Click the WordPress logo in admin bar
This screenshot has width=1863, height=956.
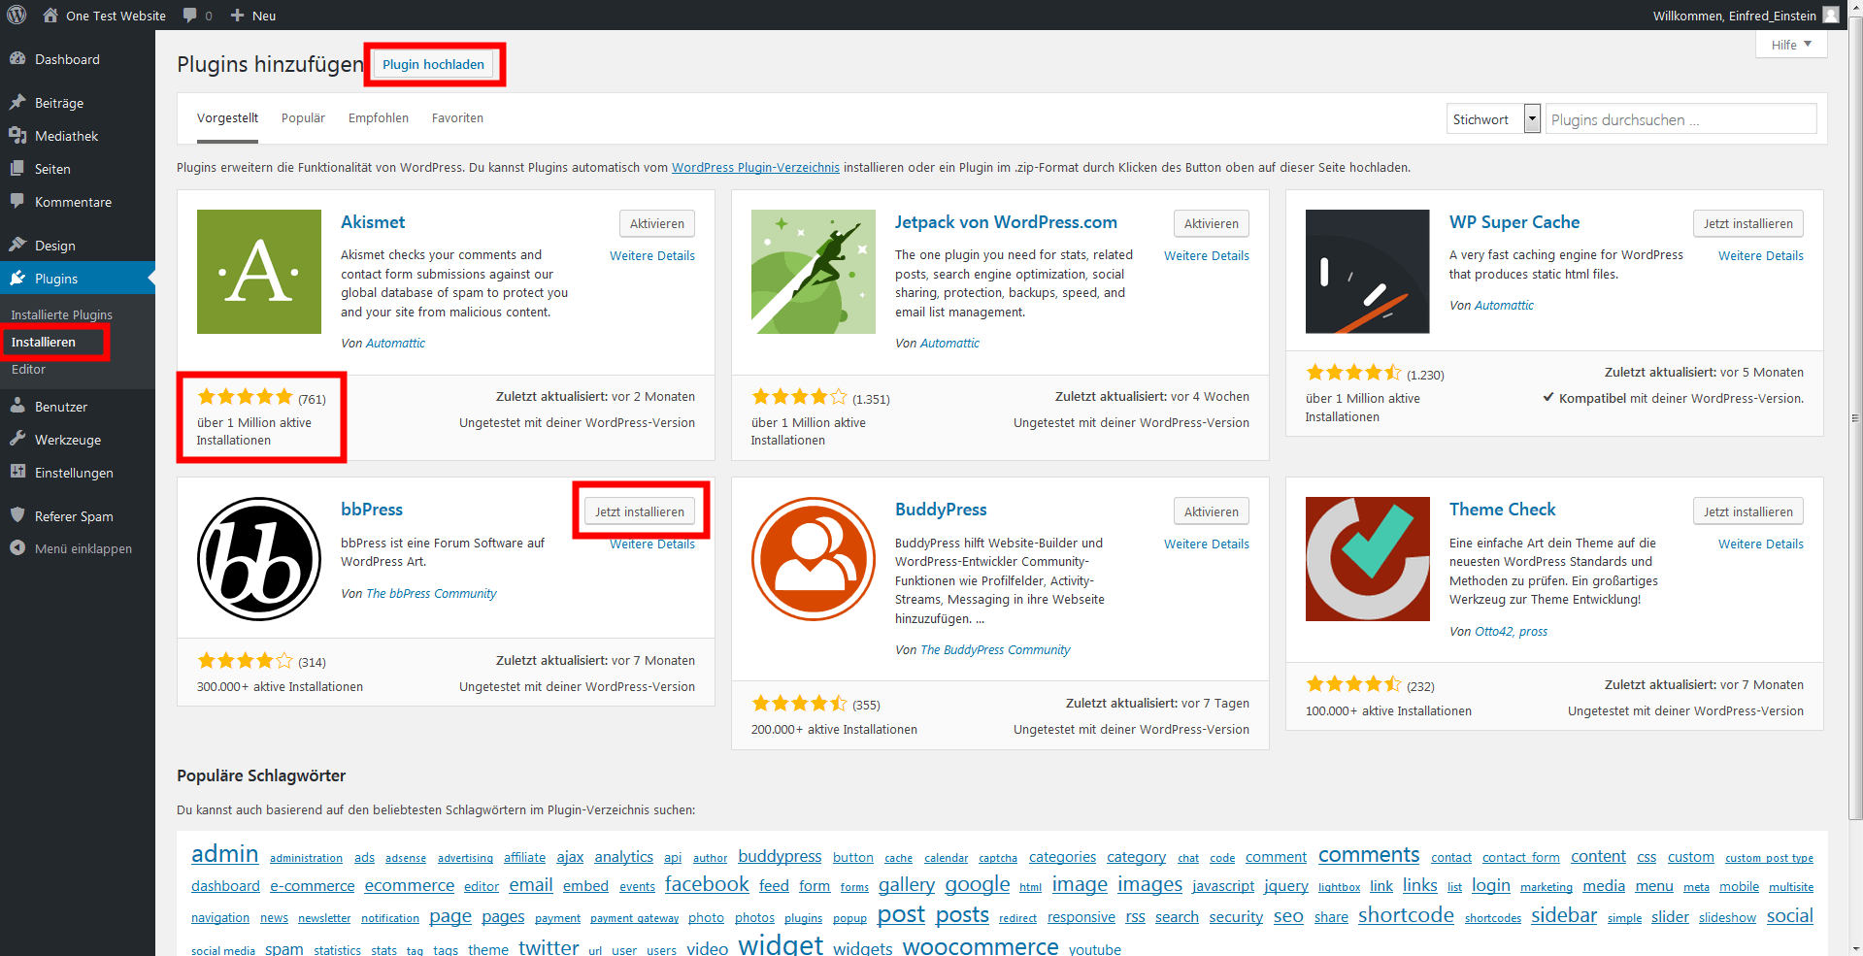[x=17, y=15]
